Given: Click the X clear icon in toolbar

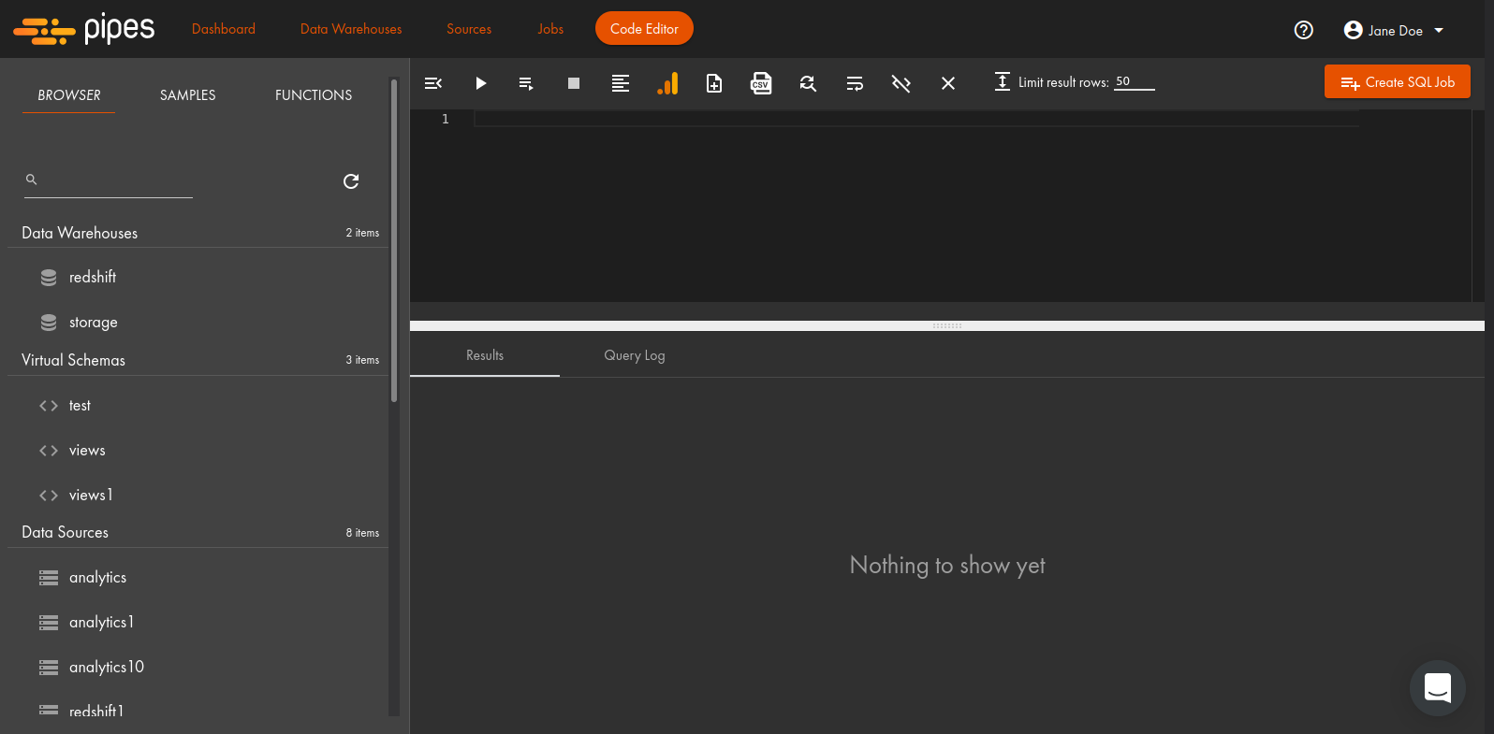Looking at the screenshot, I should [x=948, y=83].
